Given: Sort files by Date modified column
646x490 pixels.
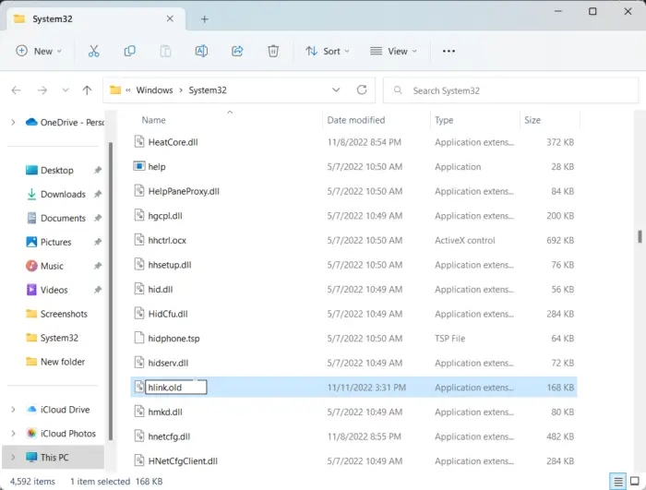Looking at the screenshot, I should coord(355,120).
